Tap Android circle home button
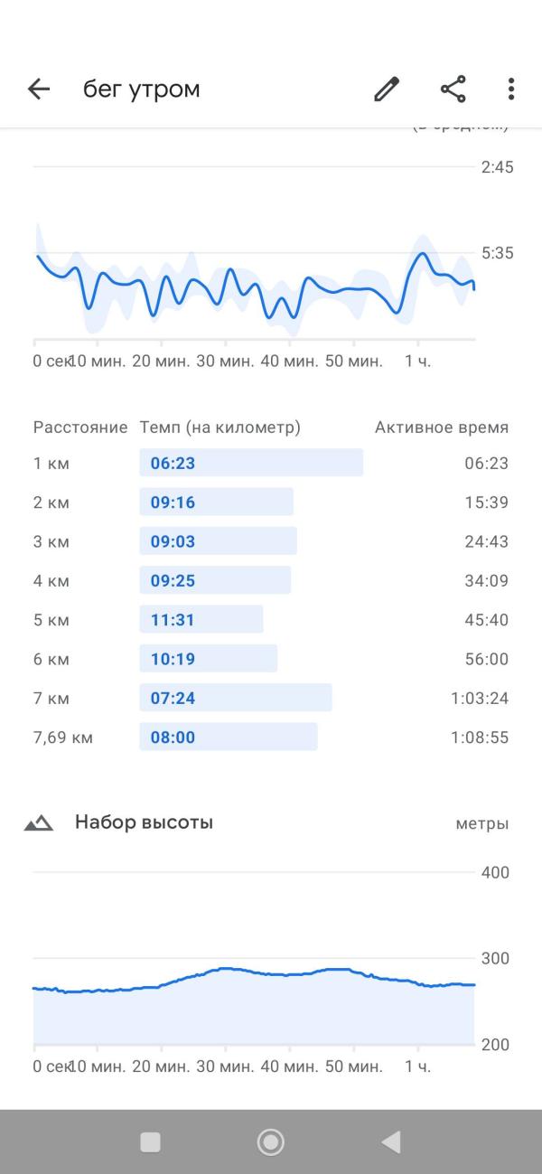Screen dimensions: 542x1174 coord(271,1142)
